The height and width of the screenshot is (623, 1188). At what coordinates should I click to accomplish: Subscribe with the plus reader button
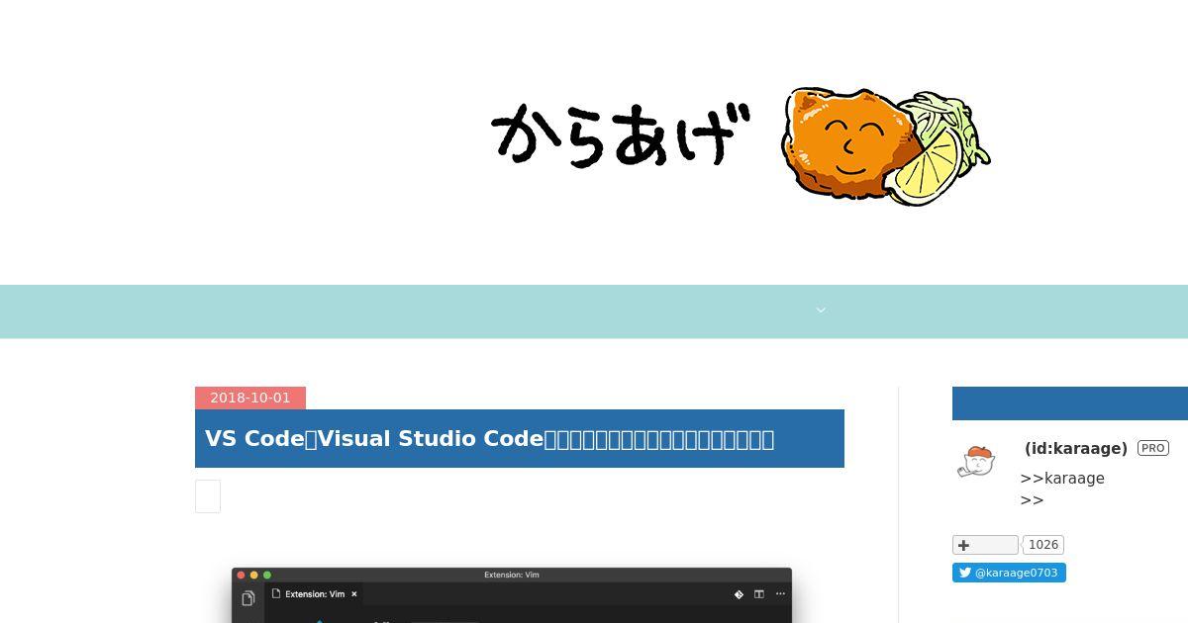point(985,545)
